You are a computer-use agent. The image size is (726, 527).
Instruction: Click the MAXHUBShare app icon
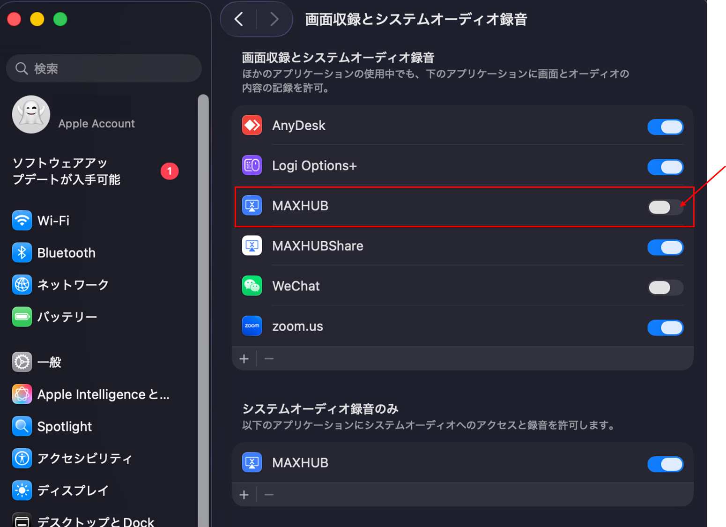coord(252,245)
